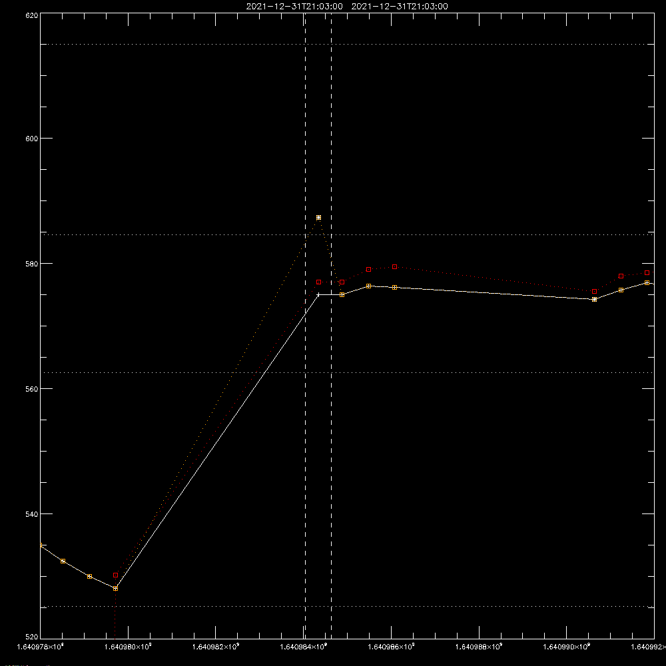The image size is (666, 666).
Task: Click the x-axis label "1.640978×10⁹"
Action: 41,647
